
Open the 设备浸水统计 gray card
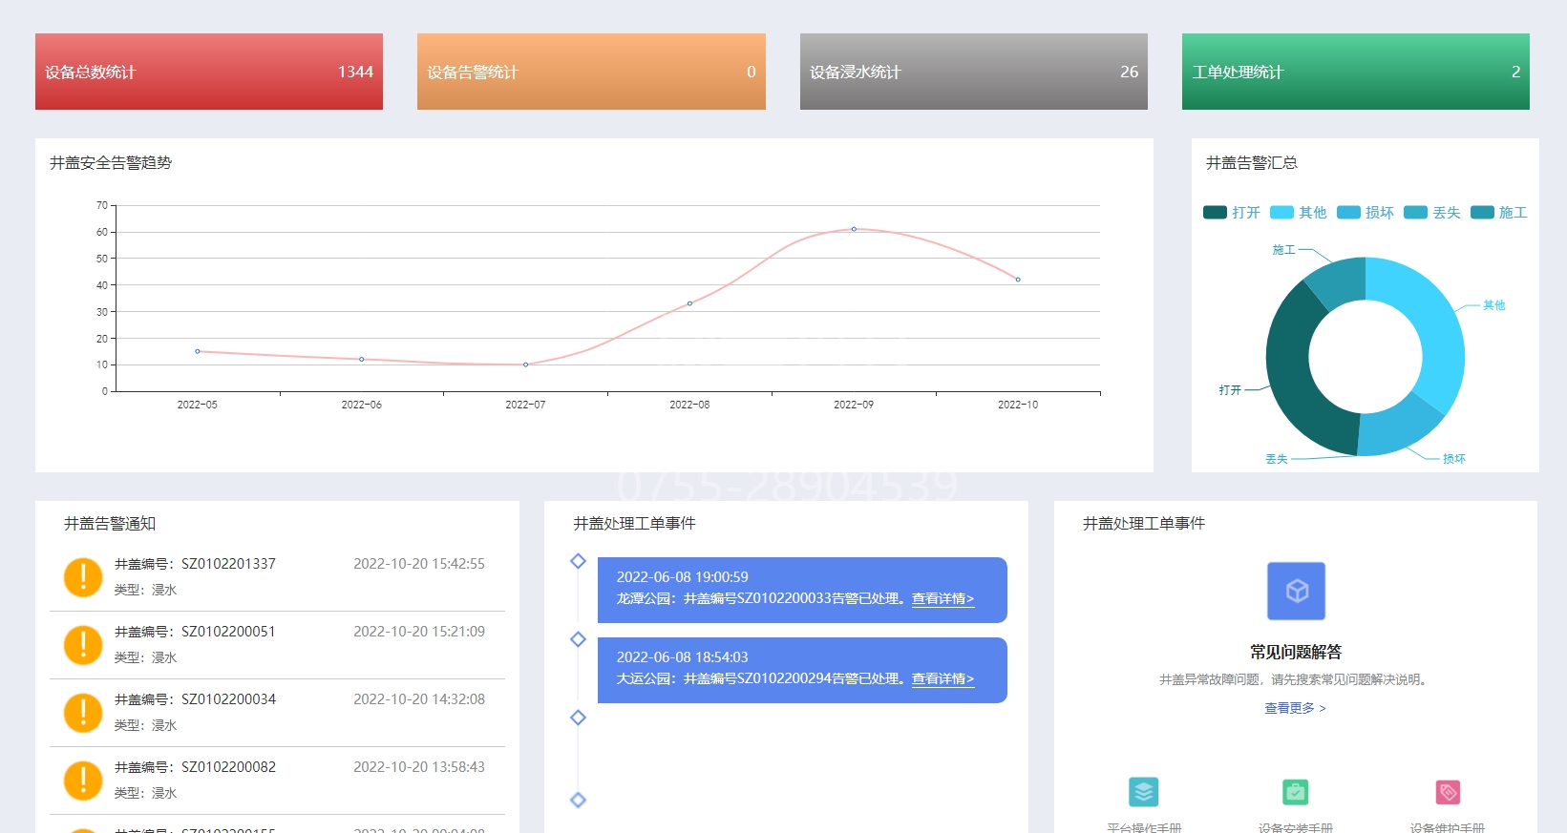974,72
